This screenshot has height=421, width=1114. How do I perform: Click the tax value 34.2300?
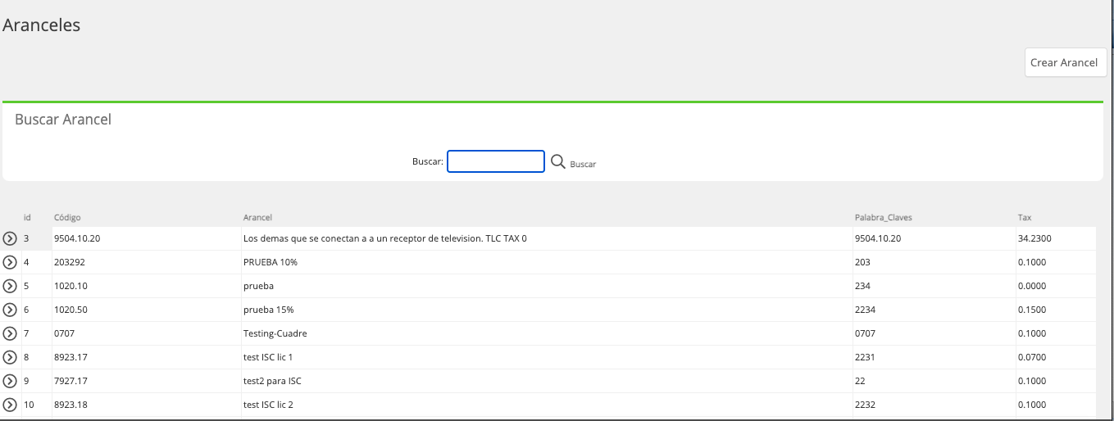1034,239
